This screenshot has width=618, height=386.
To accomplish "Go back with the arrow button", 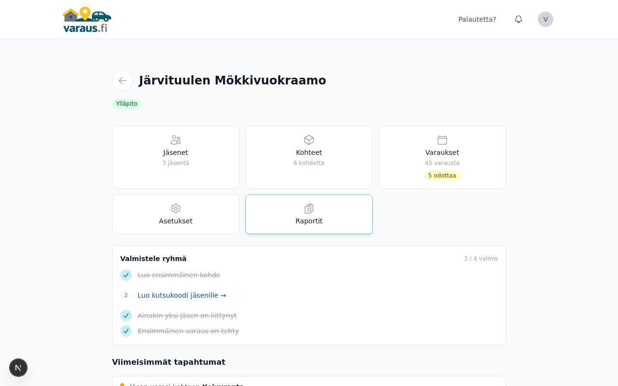I will 123,81.
